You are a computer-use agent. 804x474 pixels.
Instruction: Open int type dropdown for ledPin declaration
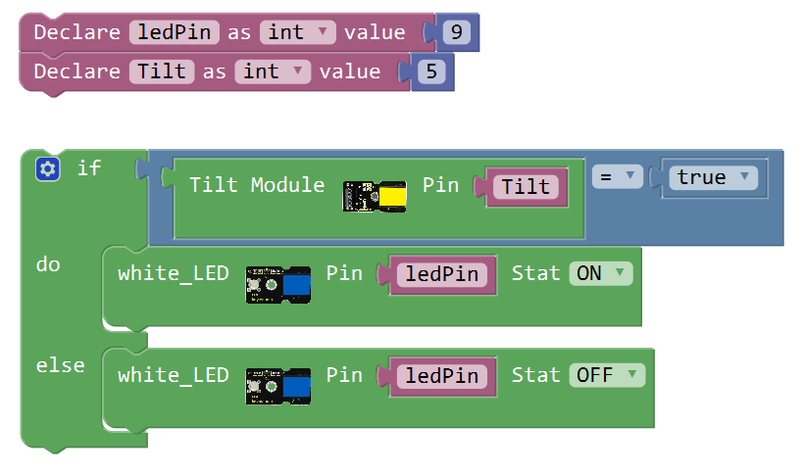click(298, 32)
